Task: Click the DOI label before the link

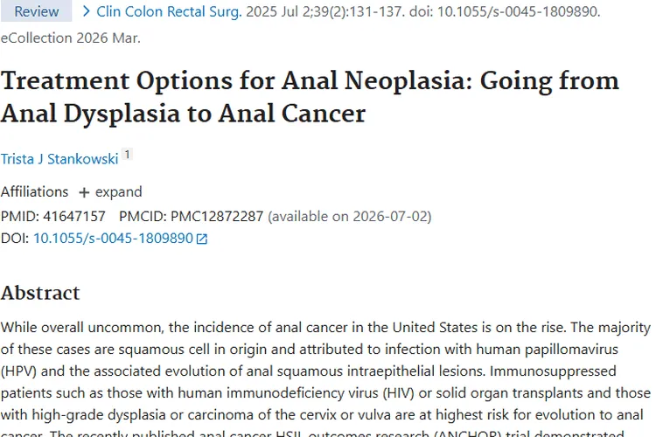Action: pyautogui.click(x=15, y=238)
